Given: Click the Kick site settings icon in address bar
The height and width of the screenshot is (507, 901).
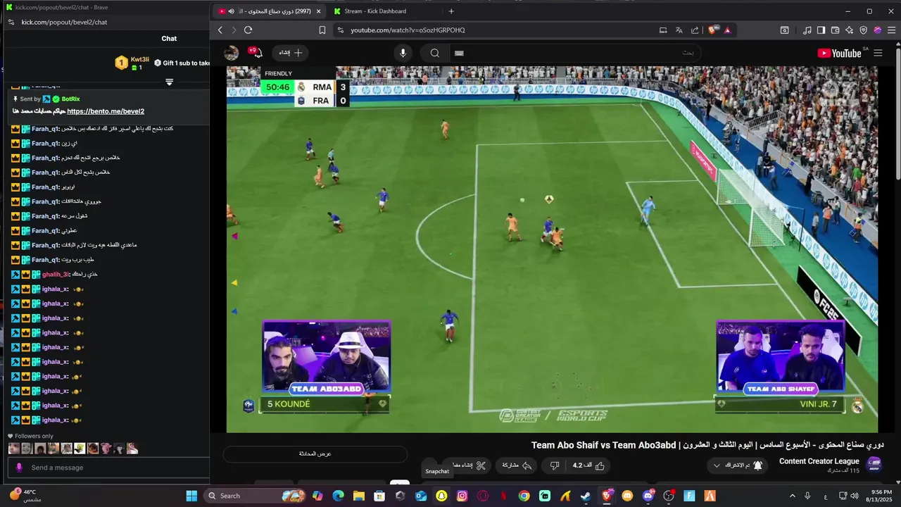Looking at the screenshot, I should coord(11,22).
